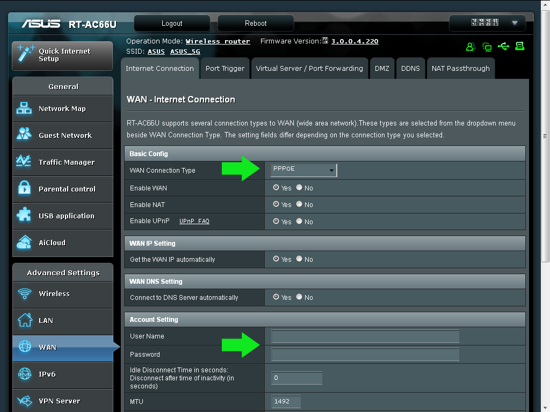Switch to the DDNS tab
550x412 pixels.
pos(410,68)
